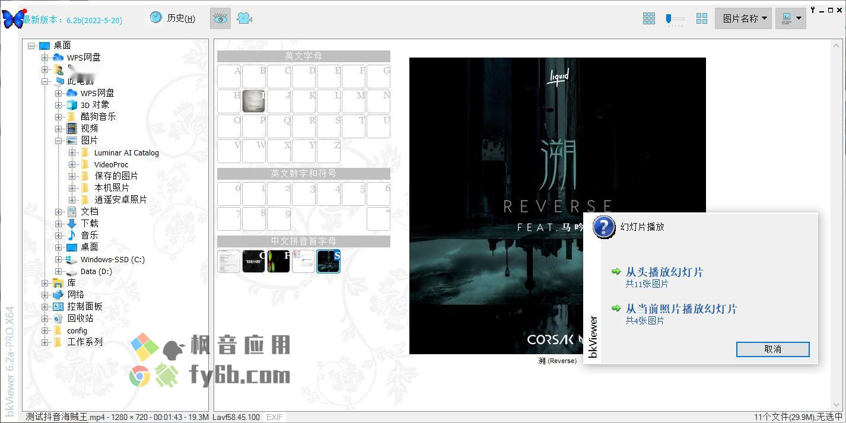
Task: Click the blue butterfly bkViewer logo
Action: click(x=14, y=18)
